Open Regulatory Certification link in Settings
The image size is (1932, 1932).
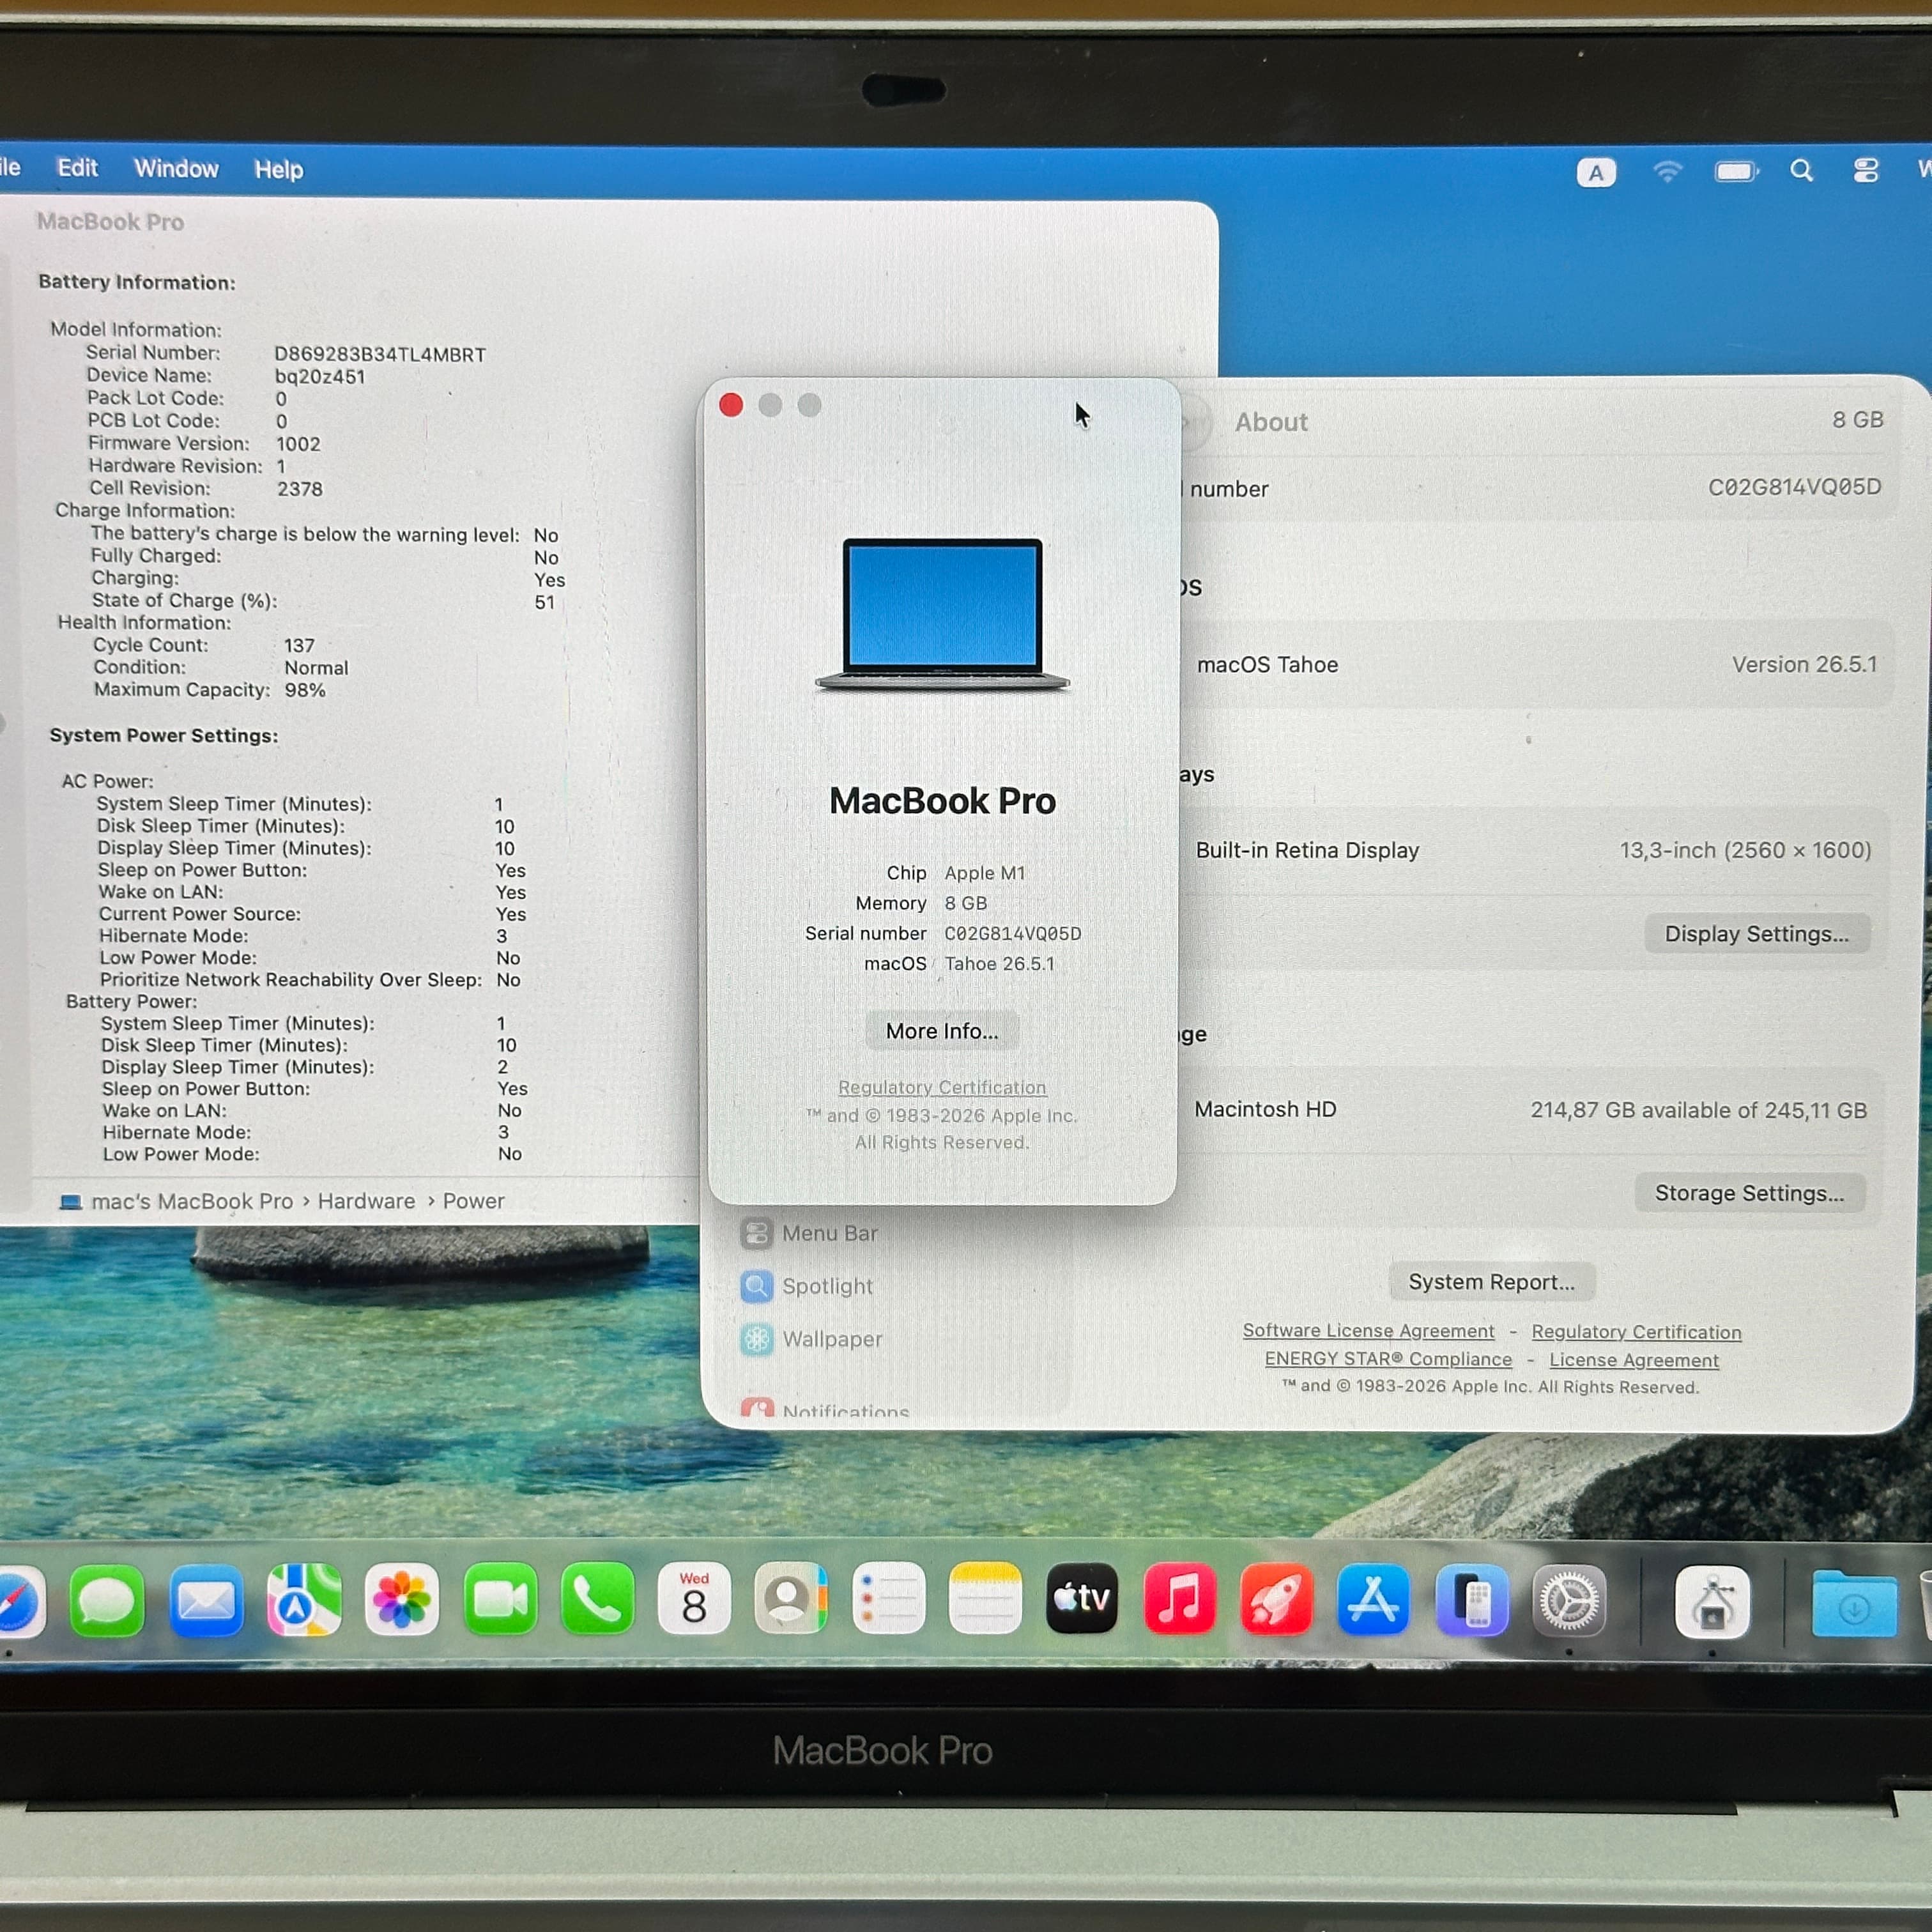(x=1636, y=1332)
